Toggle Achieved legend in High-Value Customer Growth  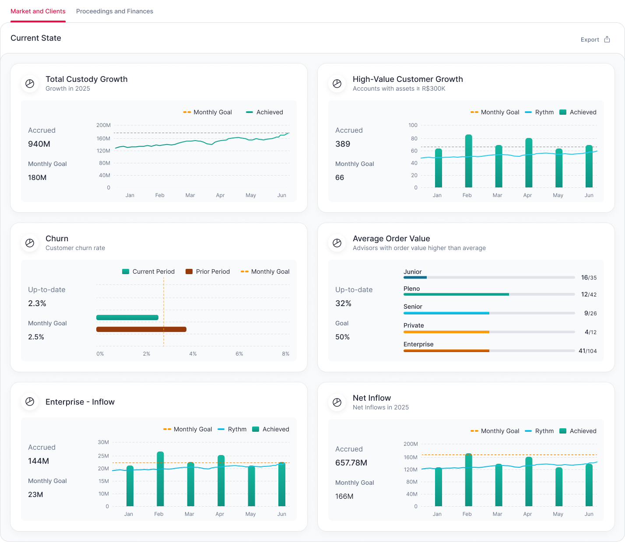point(578,112)
